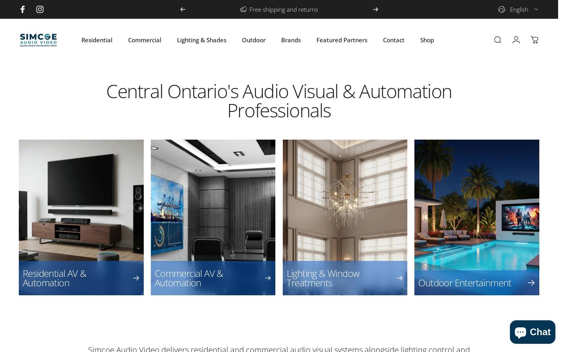Open the Brands menu

click(x=291, y=40)
